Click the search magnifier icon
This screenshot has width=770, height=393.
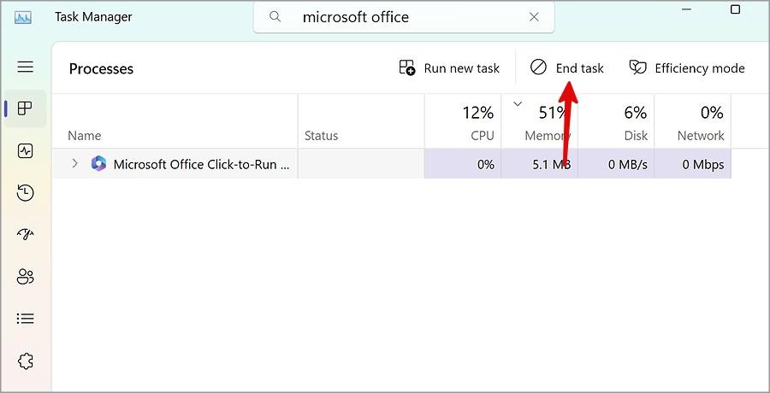[x=275, y=17]
